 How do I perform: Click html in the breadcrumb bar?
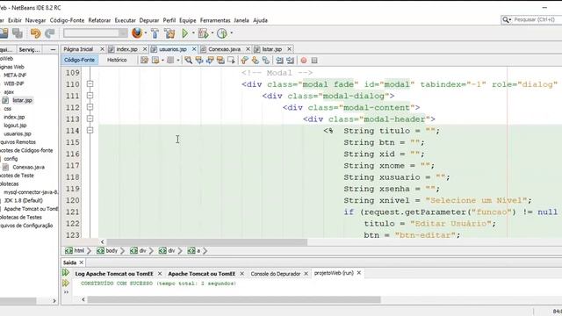point(79,251)
